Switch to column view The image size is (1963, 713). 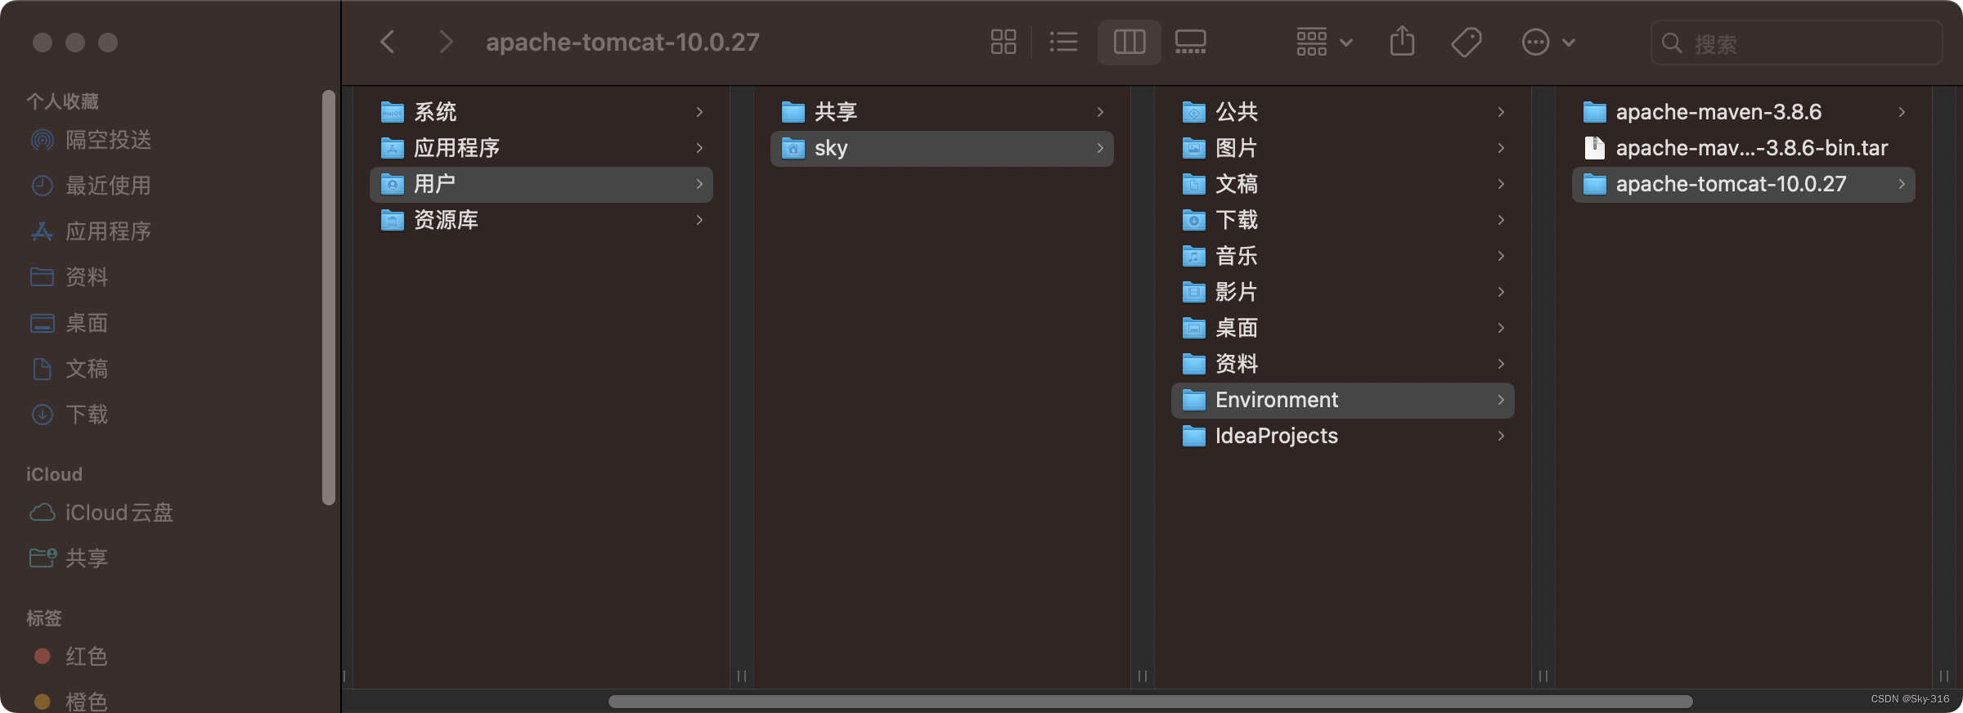[1130, 42]
